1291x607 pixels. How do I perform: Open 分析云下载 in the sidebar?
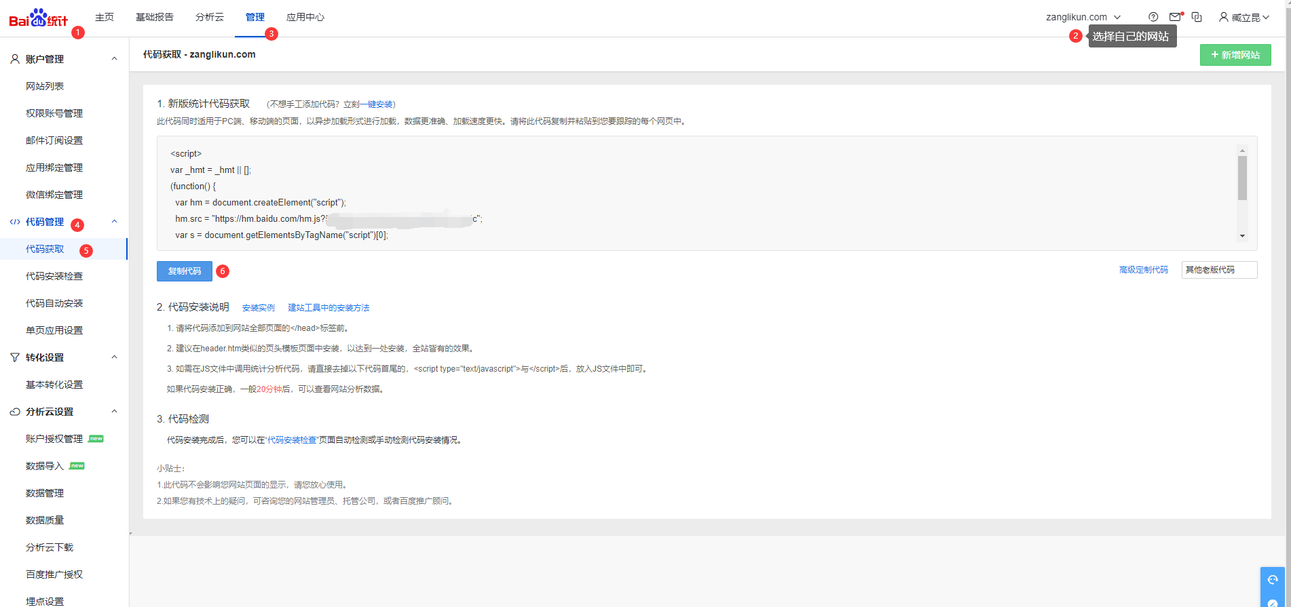(x=50, y=547)
